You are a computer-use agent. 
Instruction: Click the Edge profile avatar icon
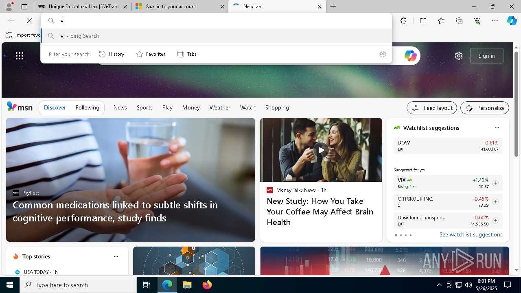point(9,7)
